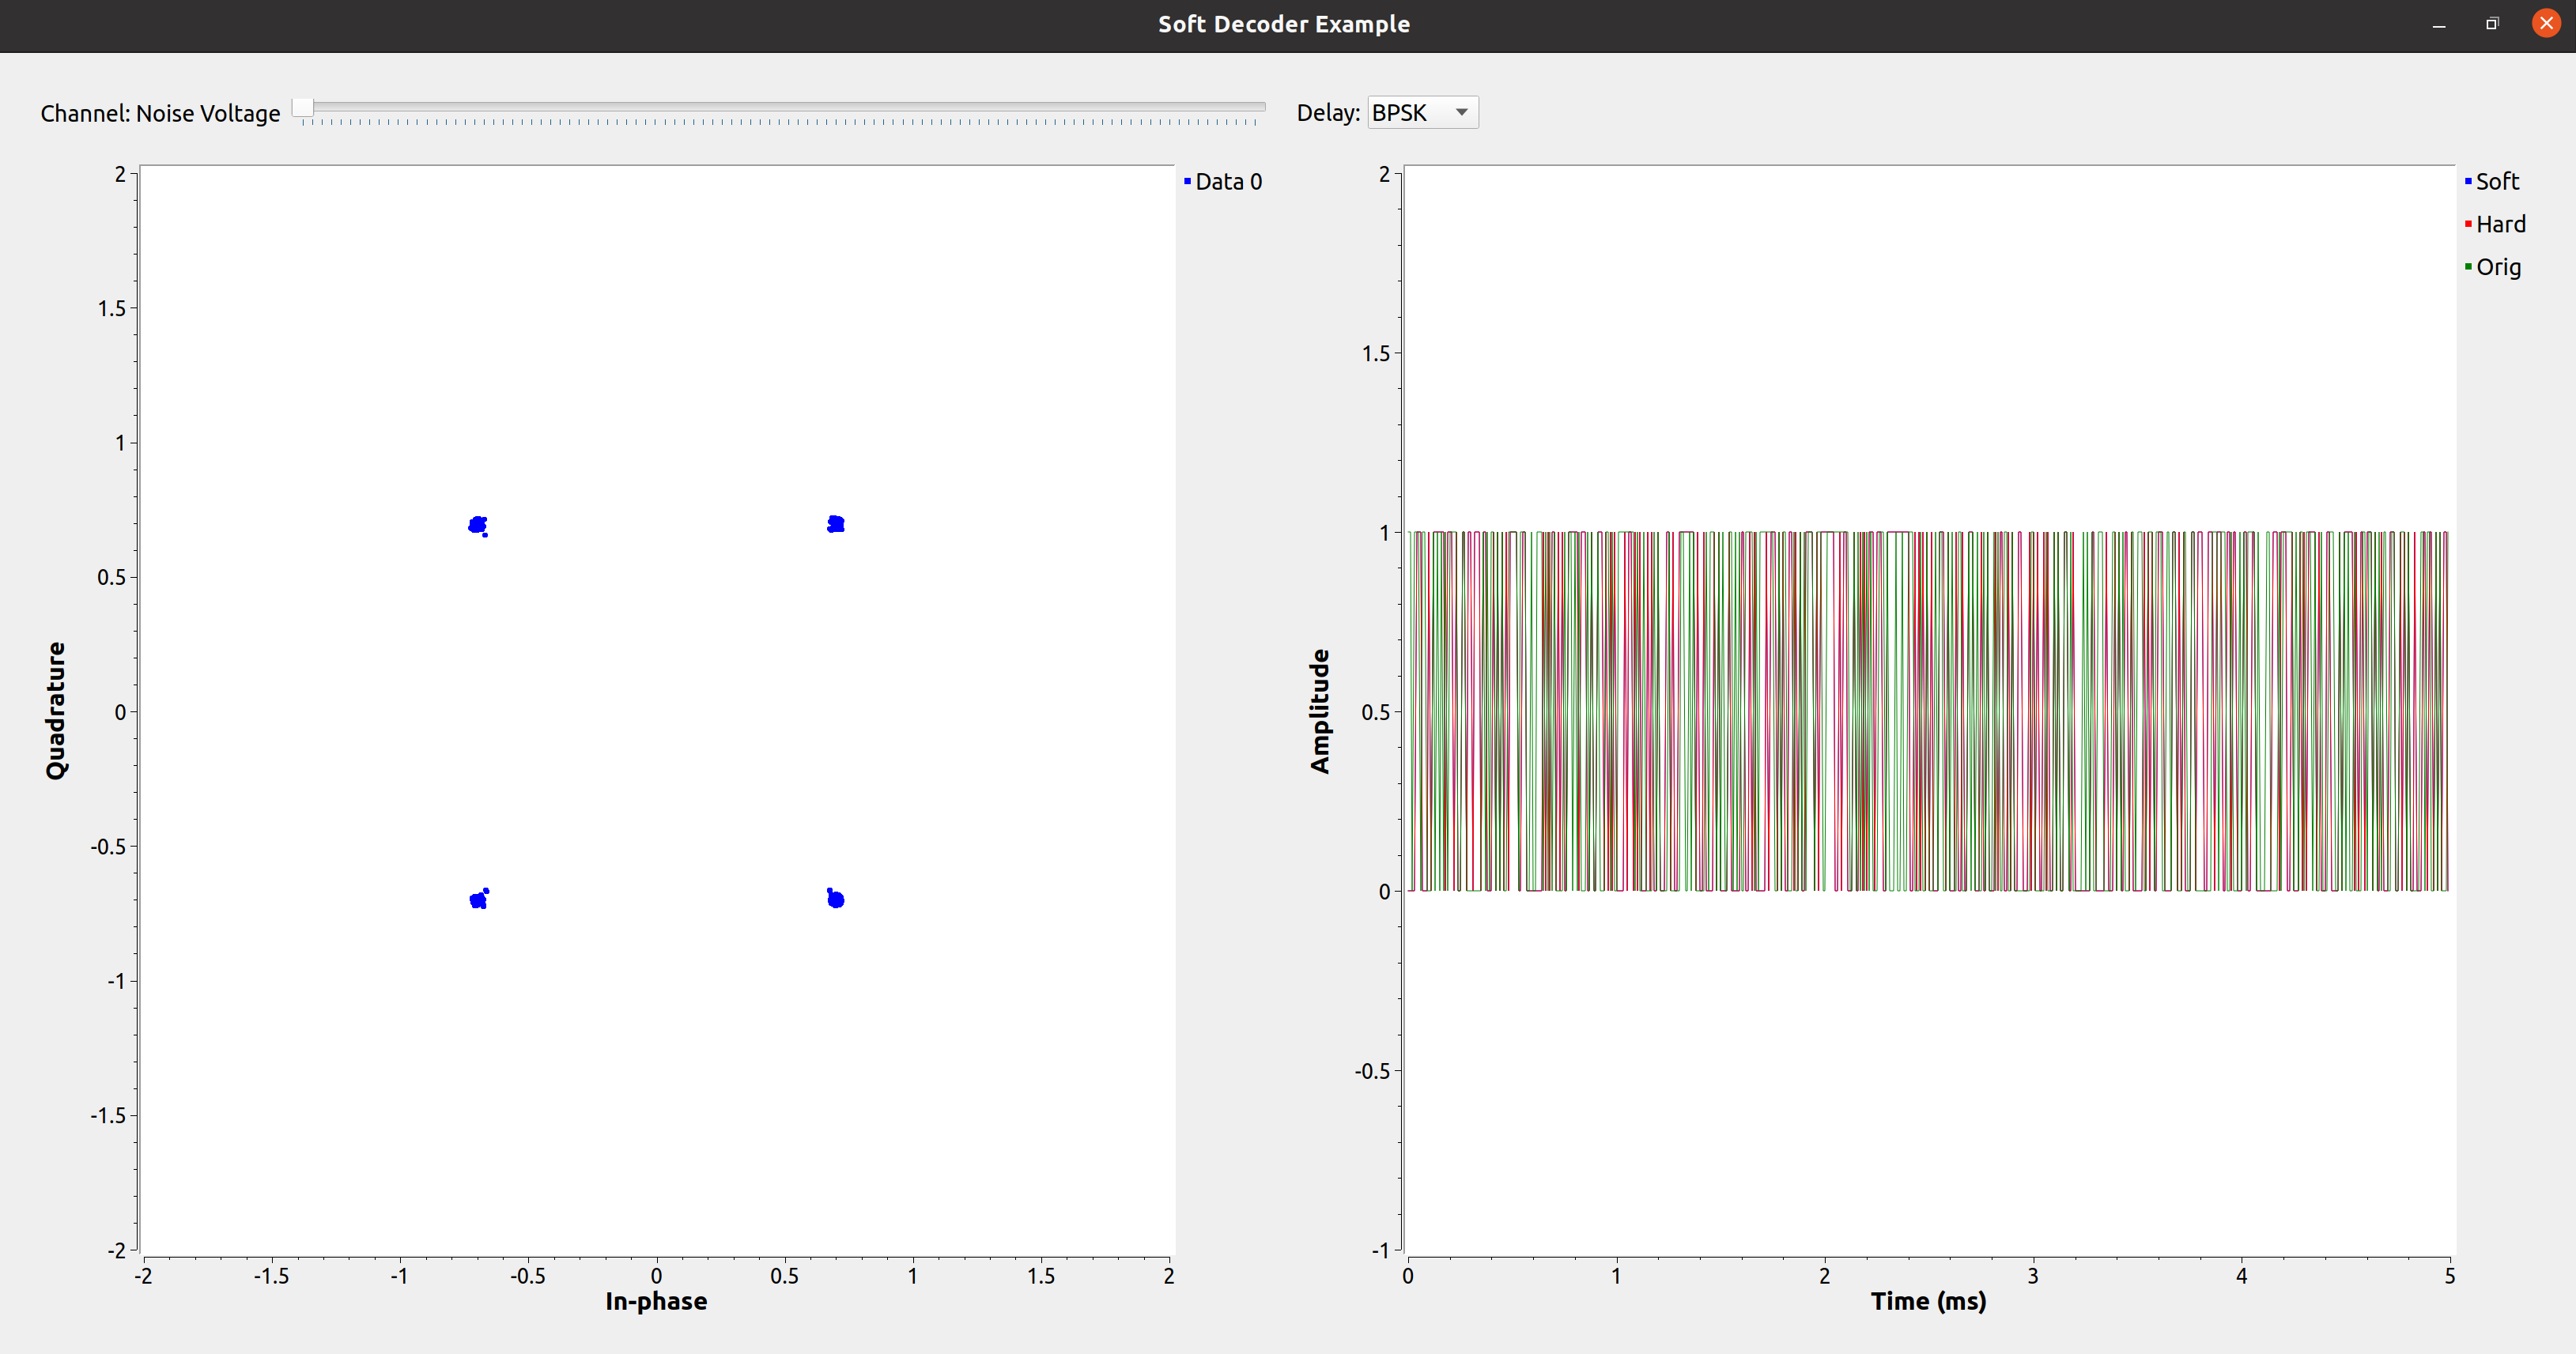Click the blue Soft legend color marker
Screen dimensions: 2576x1354
(2468, 181)
